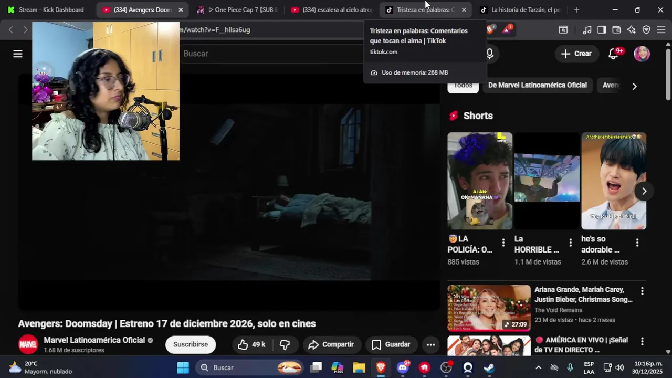The image size is (672, 378).
Task: Open the YouTube hamburger guide menu
Action: (x=18, y=54)
